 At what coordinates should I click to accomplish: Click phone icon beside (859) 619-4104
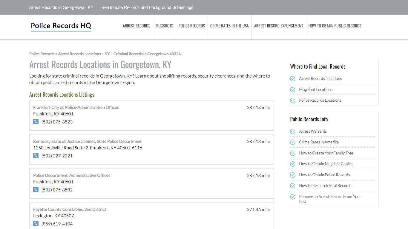[x=36, y=224]
